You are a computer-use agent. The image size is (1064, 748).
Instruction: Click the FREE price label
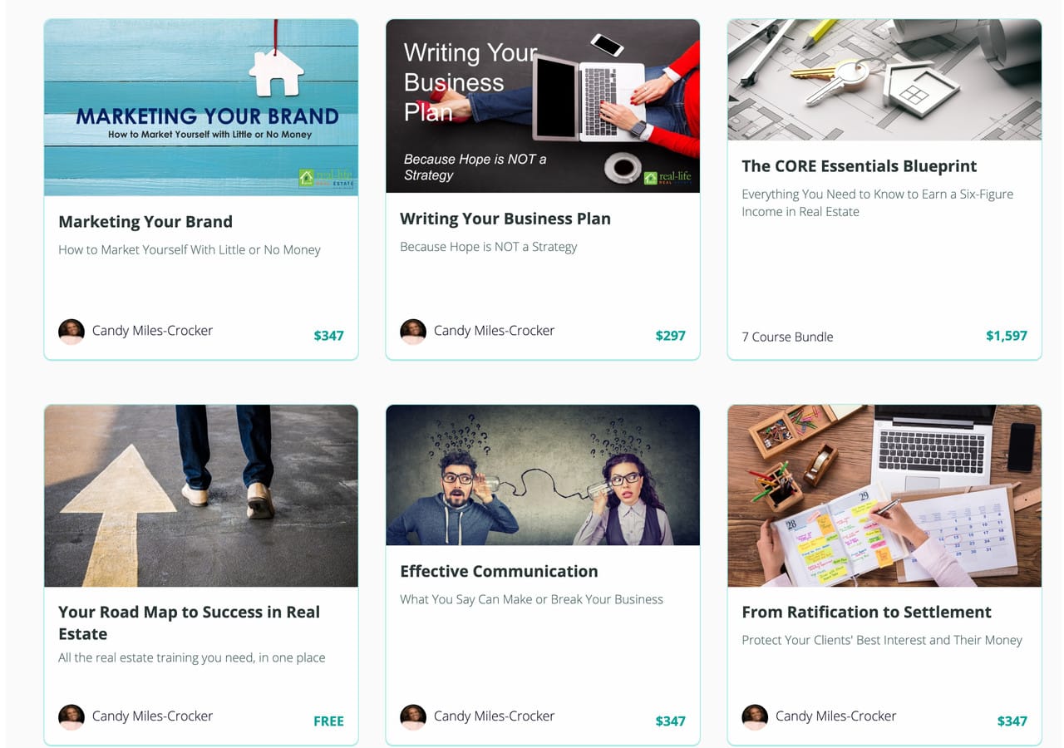click(x=328, y=721)
